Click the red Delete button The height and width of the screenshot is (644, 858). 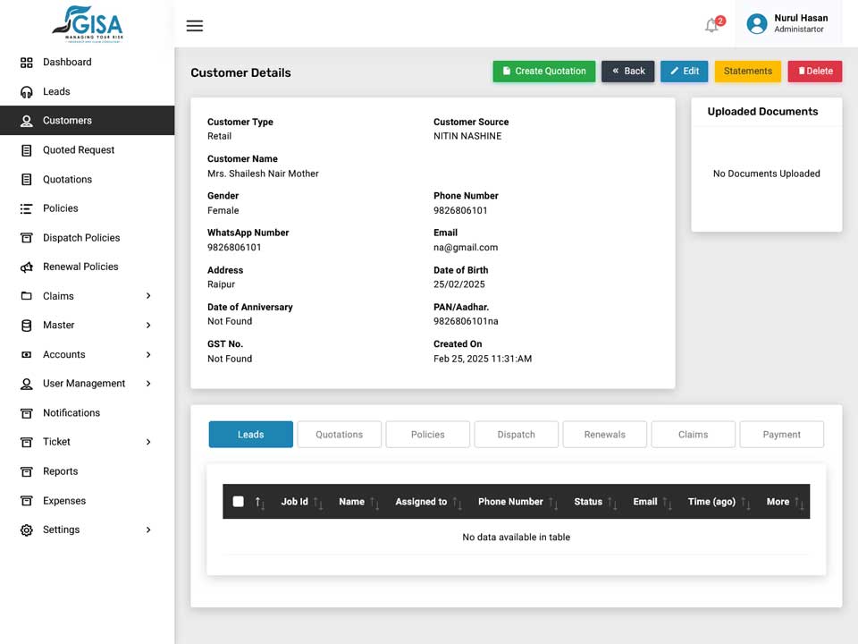click(815, 72)
